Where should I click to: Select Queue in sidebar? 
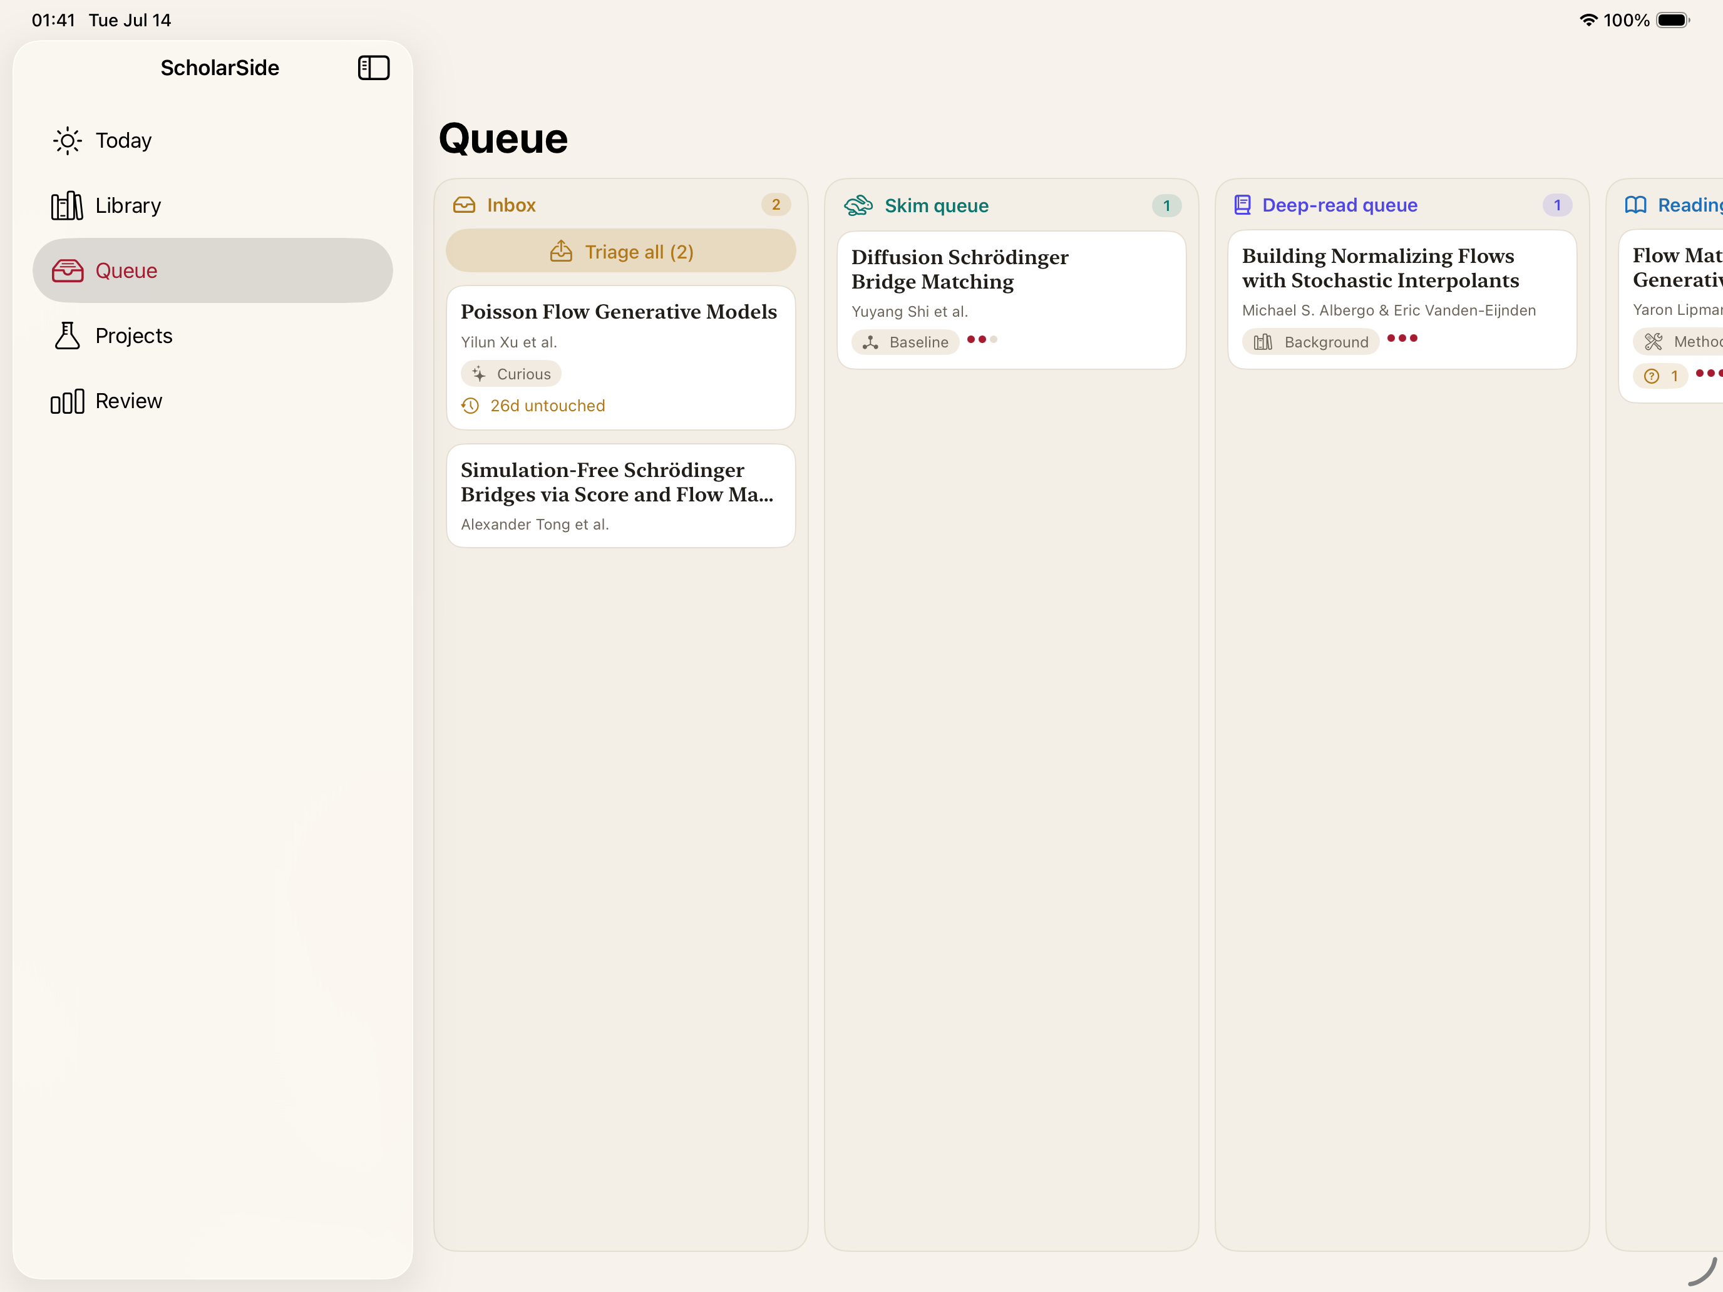[x=212, y=270]
